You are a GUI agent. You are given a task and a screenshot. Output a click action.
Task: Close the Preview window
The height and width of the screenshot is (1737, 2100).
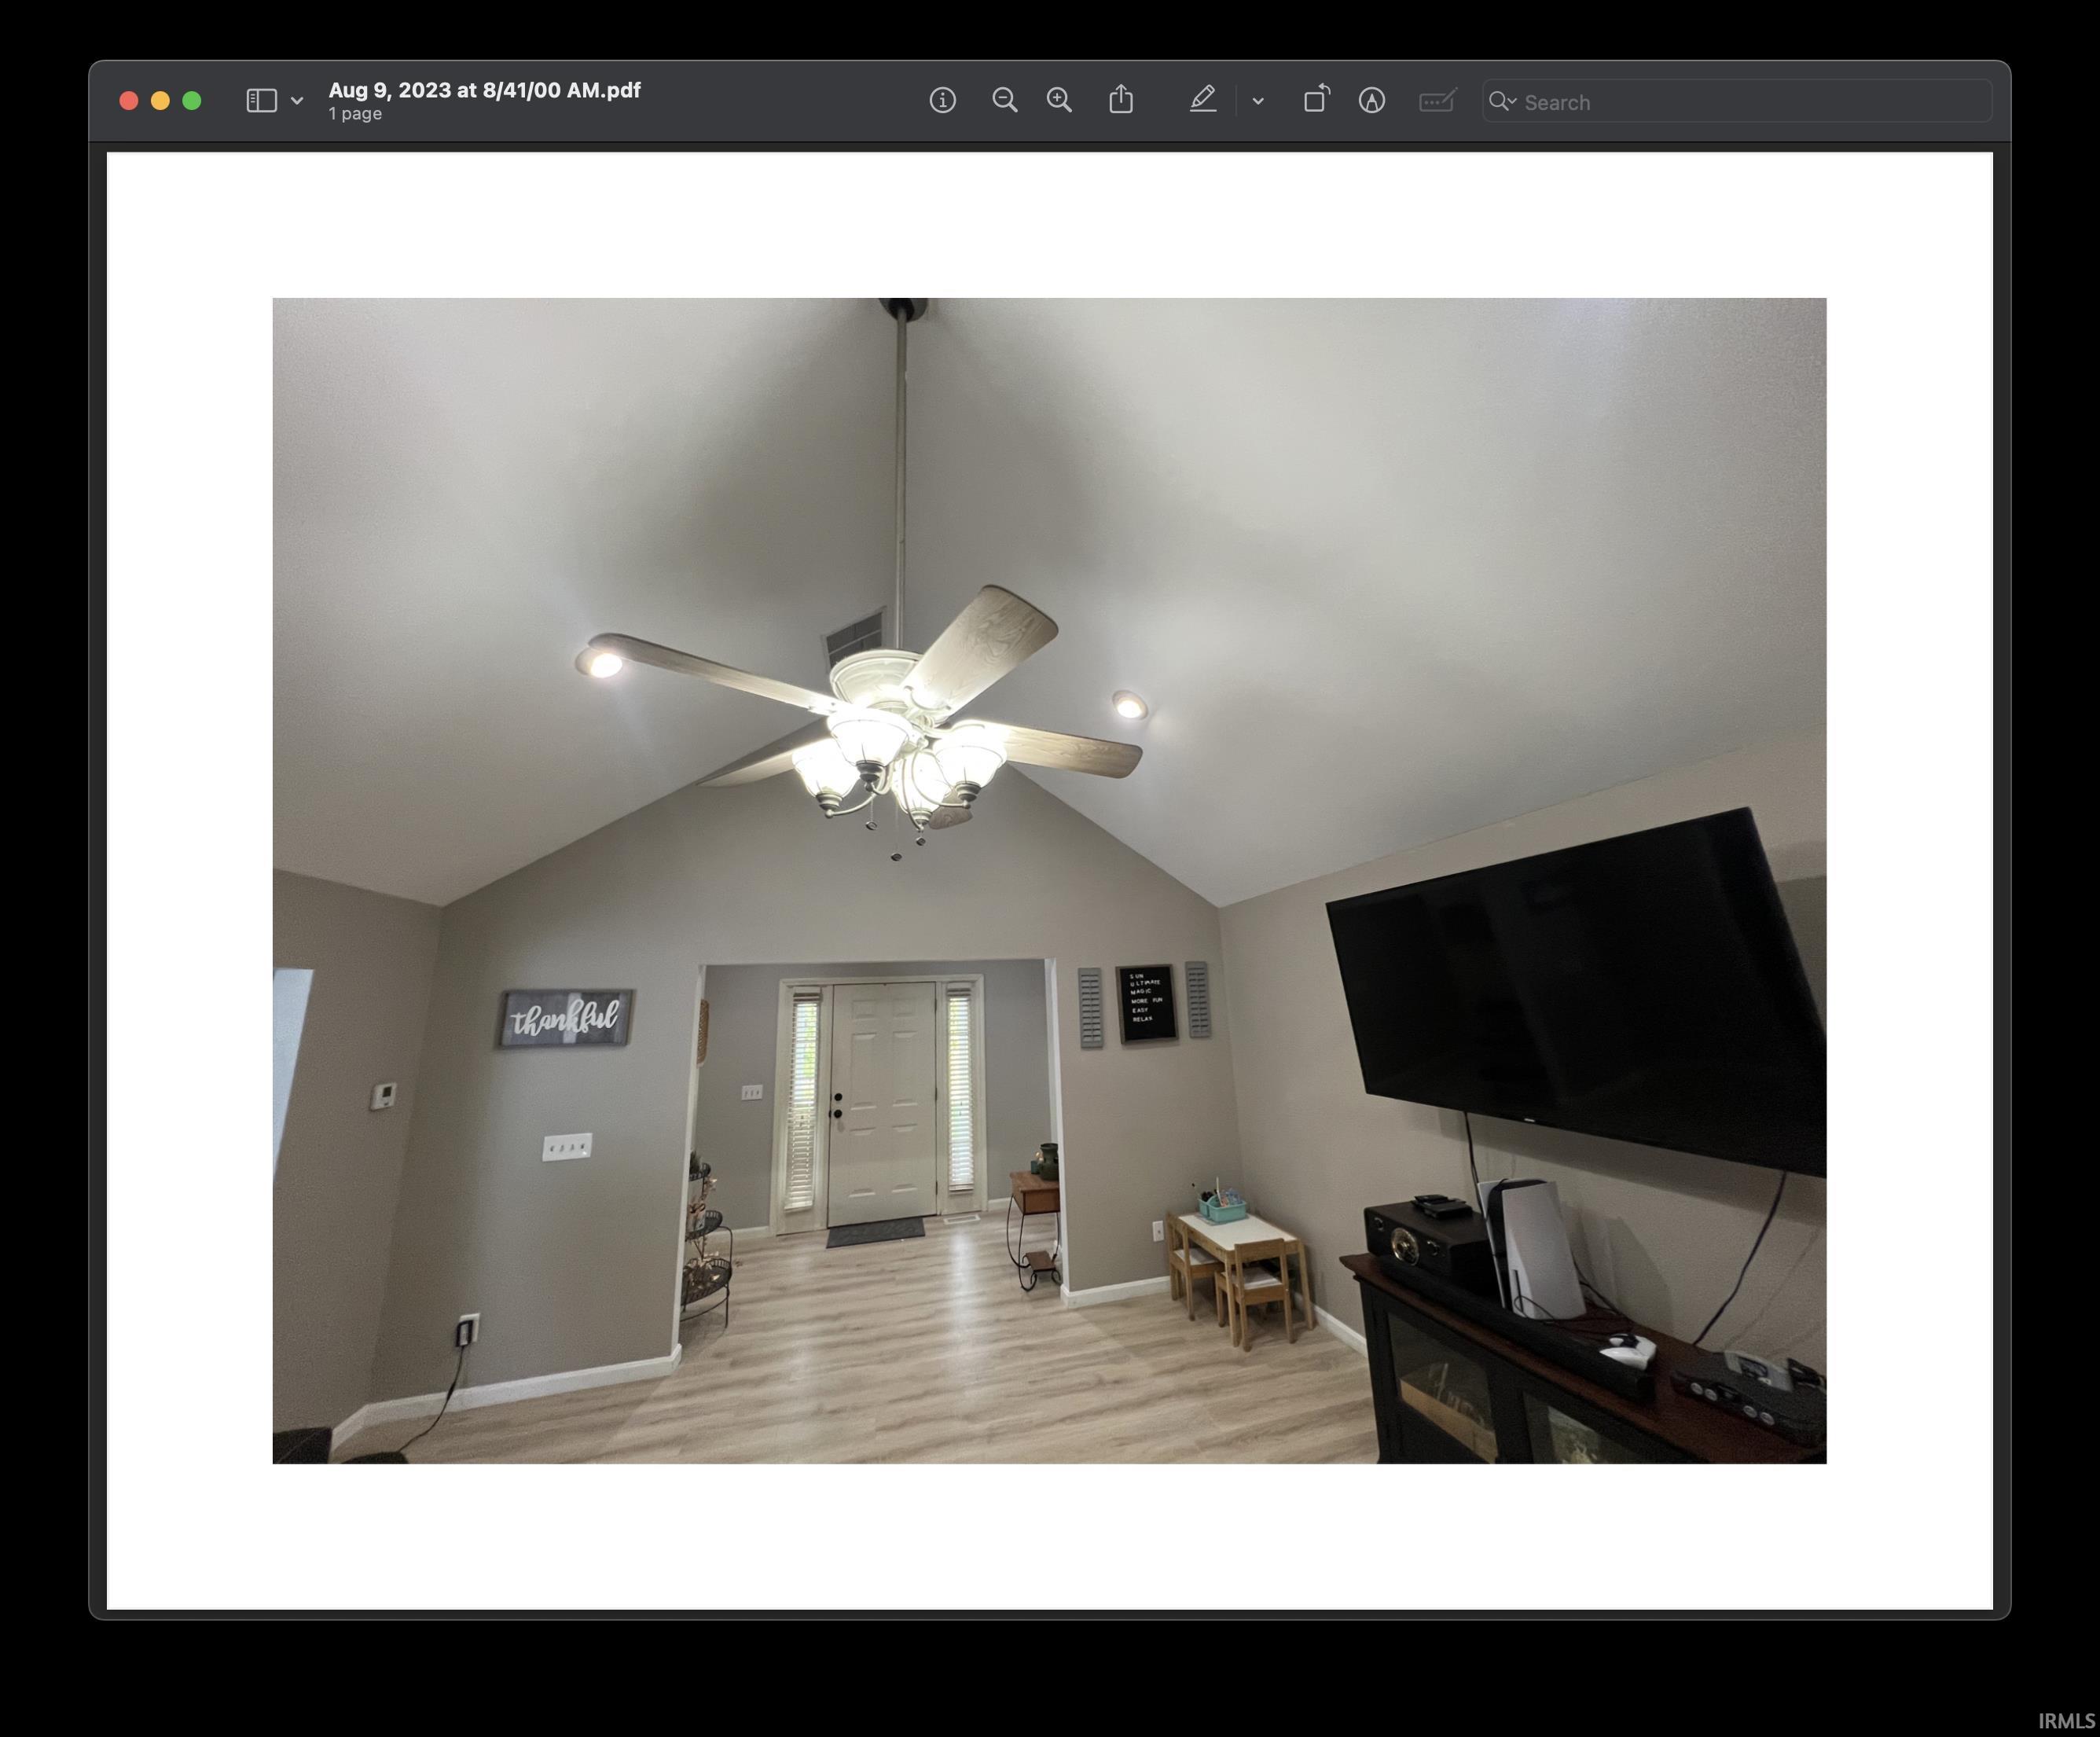click(129, 101)
